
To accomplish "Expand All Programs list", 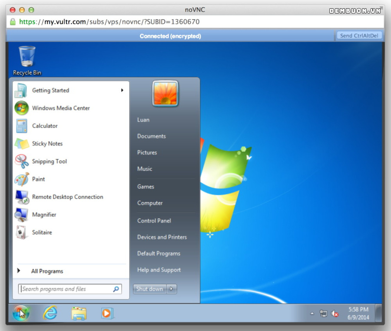I will [x=47, y=271].
